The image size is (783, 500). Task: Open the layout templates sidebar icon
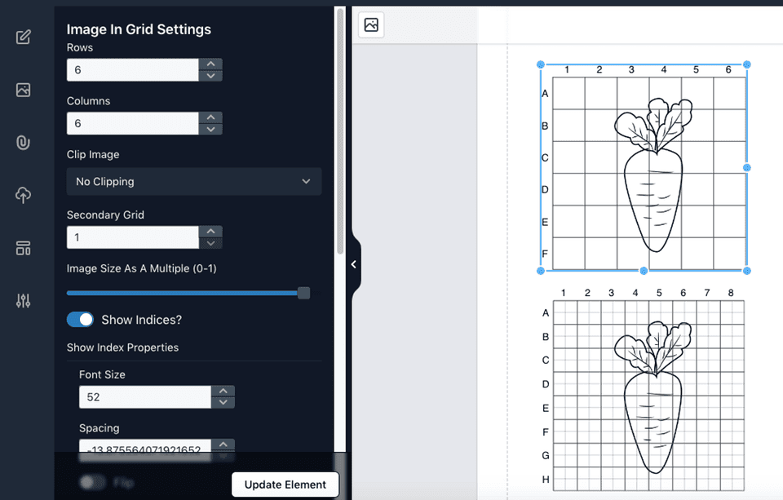click(x=23, y=248)
